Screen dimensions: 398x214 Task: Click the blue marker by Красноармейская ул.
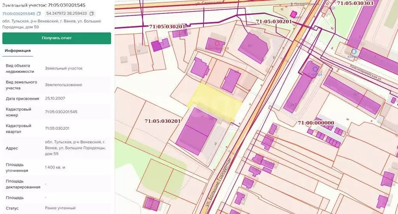(354, 51)
